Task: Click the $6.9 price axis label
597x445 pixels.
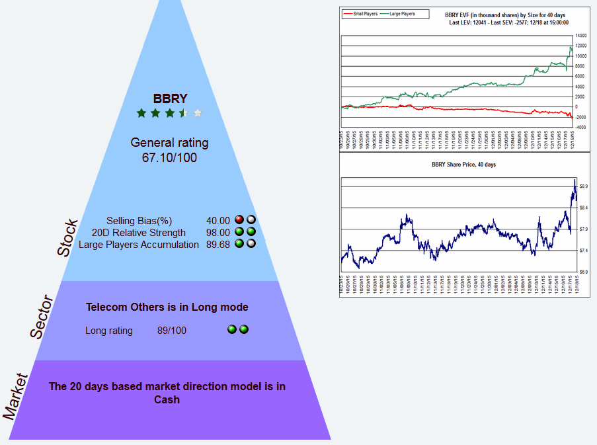Action: (583, 272)
